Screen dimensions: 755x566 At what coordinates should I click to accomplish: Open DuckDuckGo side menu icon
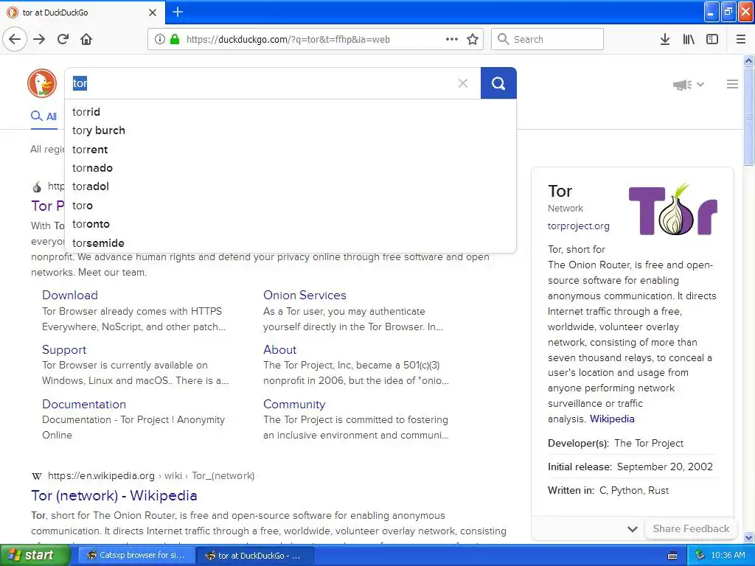pos(732,84)
